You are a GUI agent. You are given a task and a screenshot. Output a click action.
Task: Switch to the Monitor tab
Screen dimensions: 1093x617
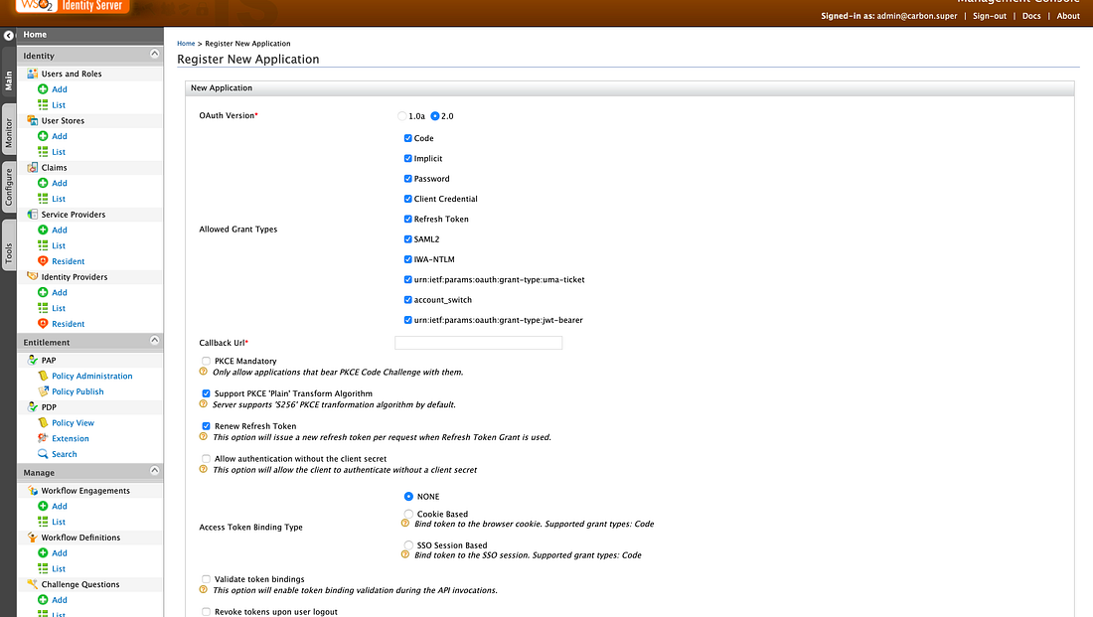[8, 129]
